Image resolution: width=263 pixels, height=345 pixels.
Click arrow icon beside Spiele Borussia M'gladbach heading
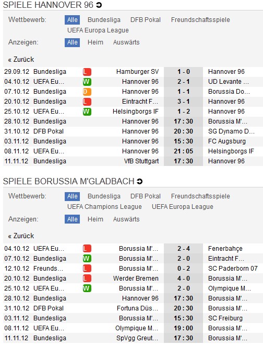139,181
